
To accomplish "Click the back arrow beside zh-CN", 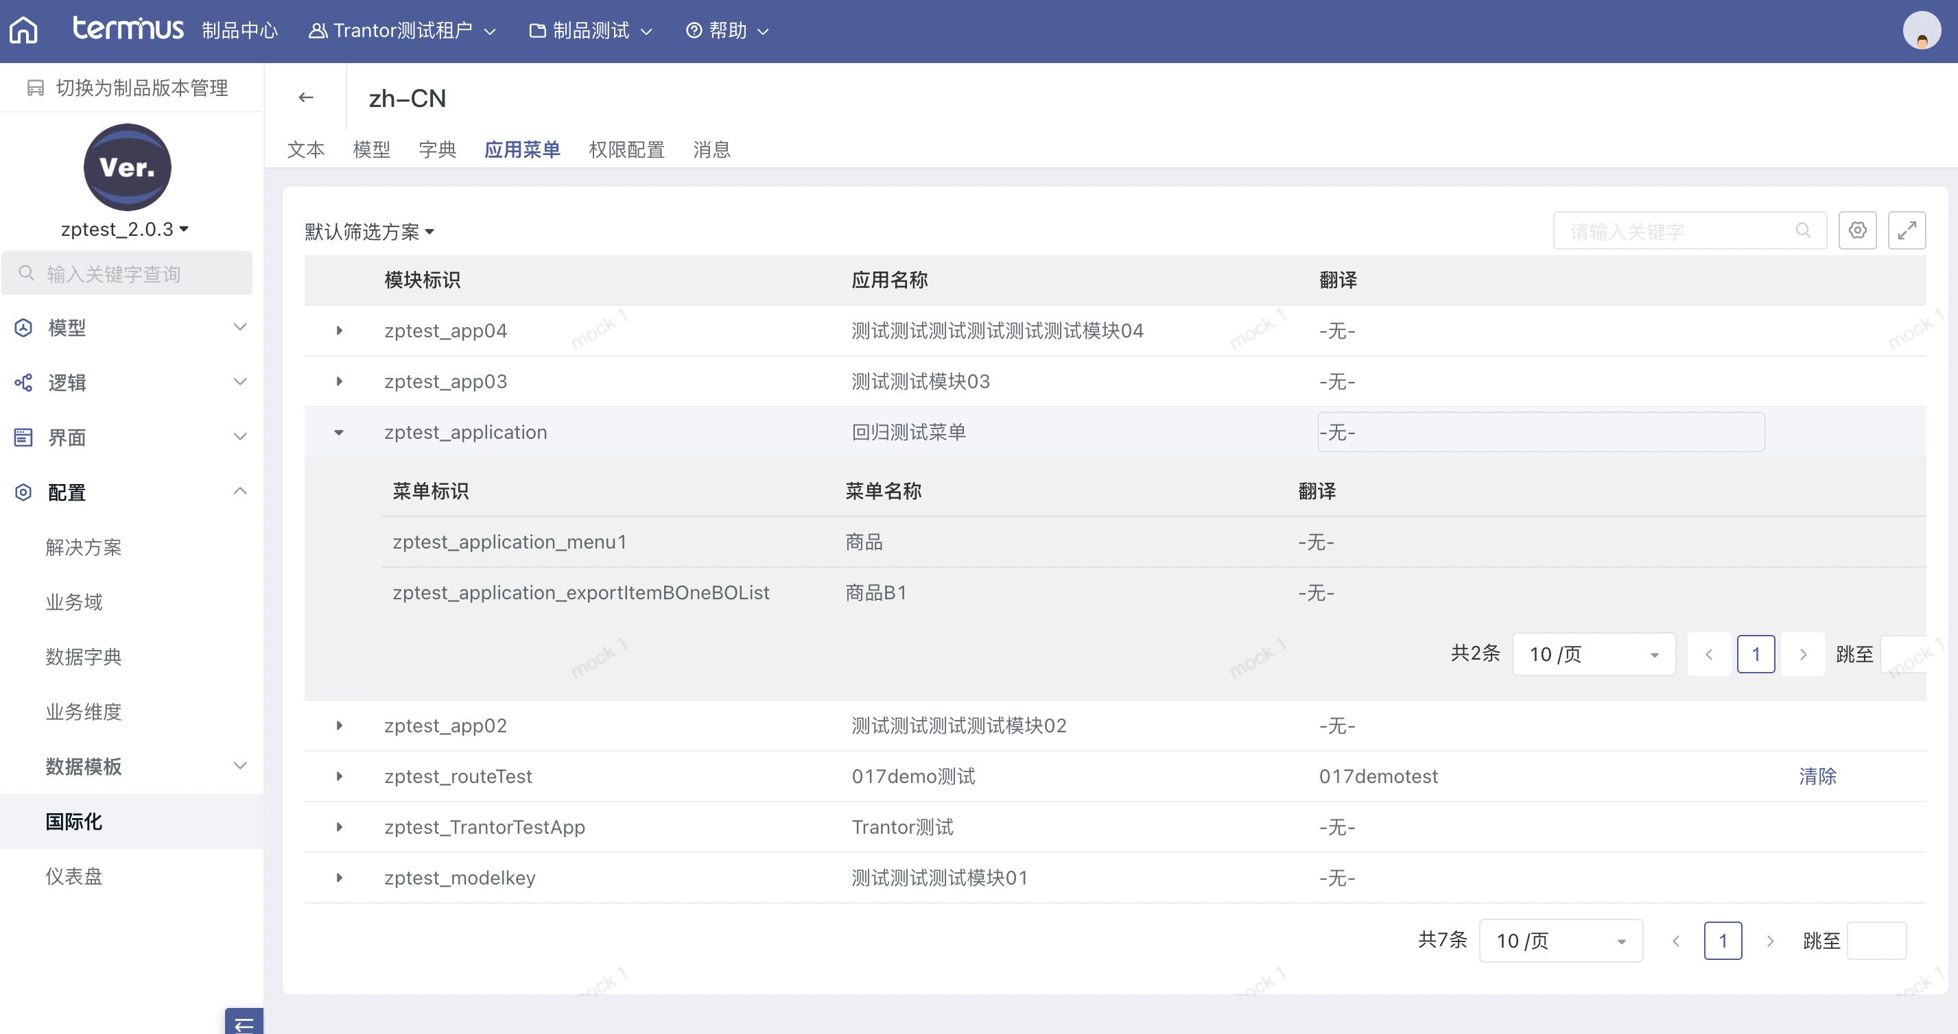I will (306, 97).
